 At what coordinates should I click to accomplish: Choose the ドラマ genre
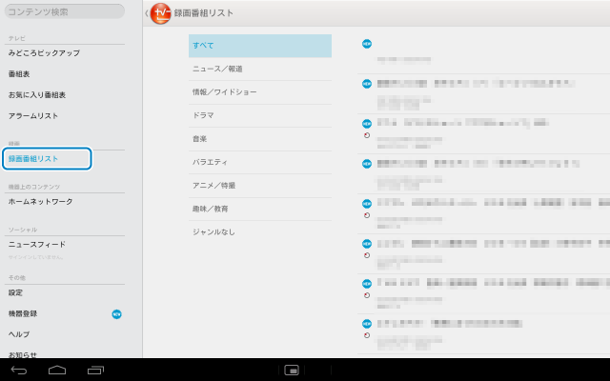pyautogui.click(x=259, y=115)
